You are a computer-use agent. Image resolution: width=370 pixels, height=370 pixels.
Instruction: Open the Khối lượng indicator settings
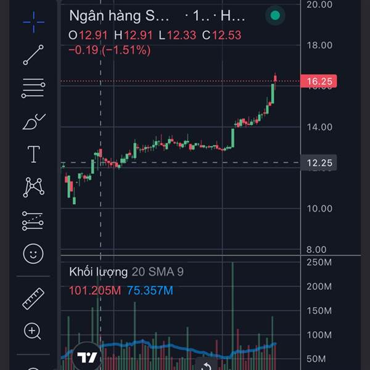click(x=98, y=272)
